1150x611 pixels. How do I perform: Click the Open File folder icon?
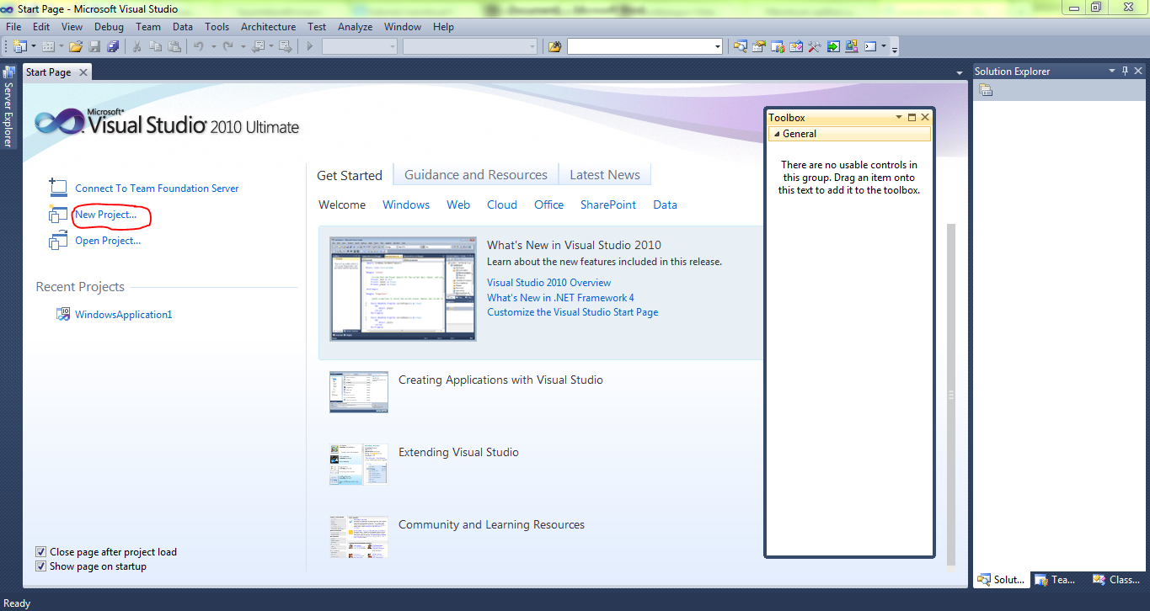(76, 46)
